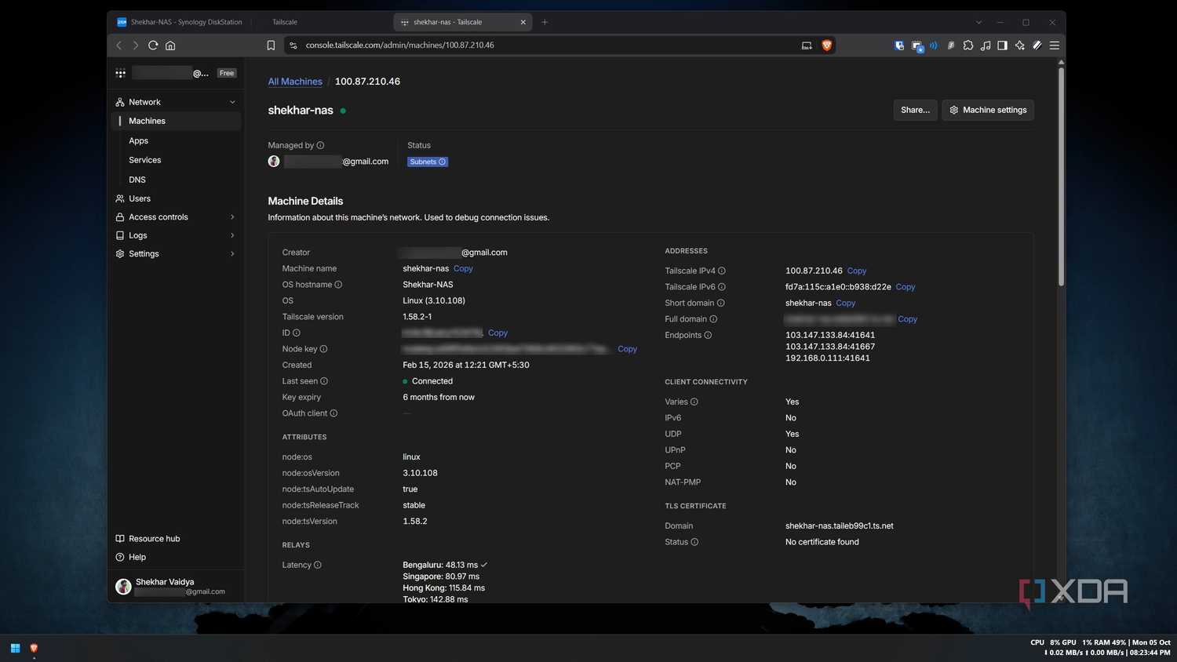Open the Windows Start menu

(15, 648)
